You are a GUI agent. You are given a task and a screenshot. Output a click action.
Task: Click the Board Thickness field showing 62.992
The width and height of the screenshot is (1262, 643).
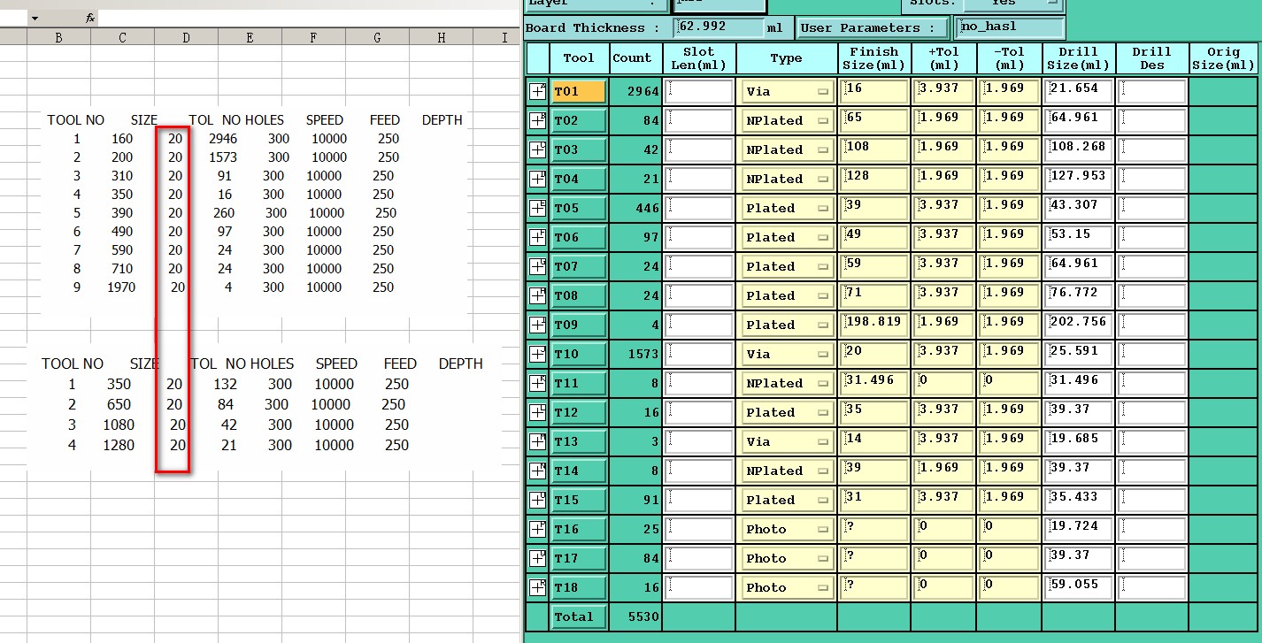point(718,27)
